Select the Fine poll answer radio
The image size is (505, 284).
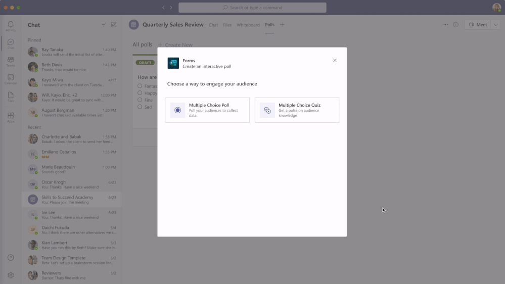pos(140,100)
